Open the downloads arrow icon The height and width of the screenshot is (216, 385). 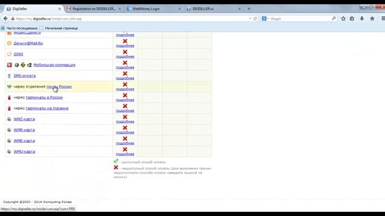coord(362,19)
